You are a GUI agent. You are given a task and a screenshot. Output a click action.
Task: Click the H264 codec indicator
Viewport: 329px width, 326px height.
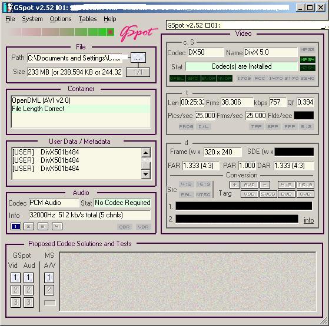[x=307, y=68]
